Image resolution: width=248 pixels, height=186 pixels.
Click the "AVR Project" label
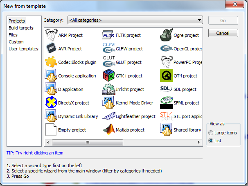70,49
